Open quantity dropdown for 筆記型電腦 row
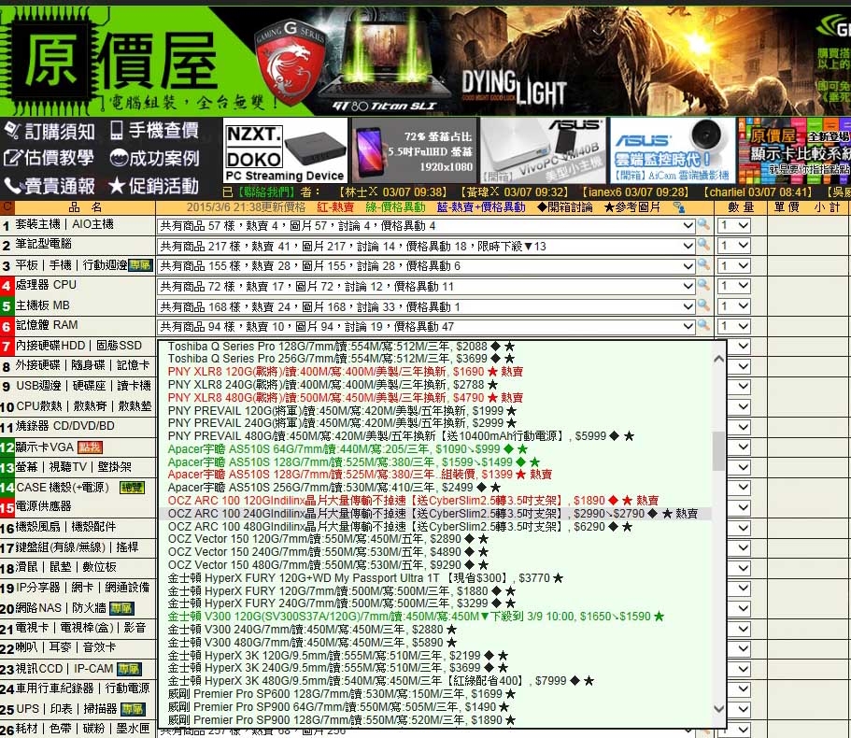The width and height of the screenshot is (851, 738). tap(734, 246)
